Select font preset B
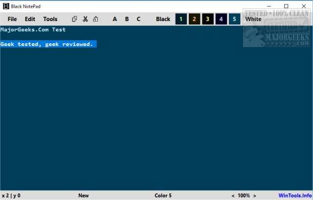The height and width of the screenshot is (200, 313). [127, 19]
